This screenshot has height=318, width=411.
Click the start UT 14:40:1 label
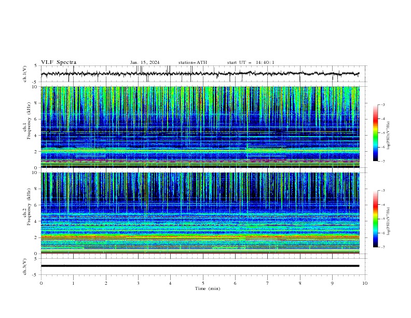click(251, 62)
